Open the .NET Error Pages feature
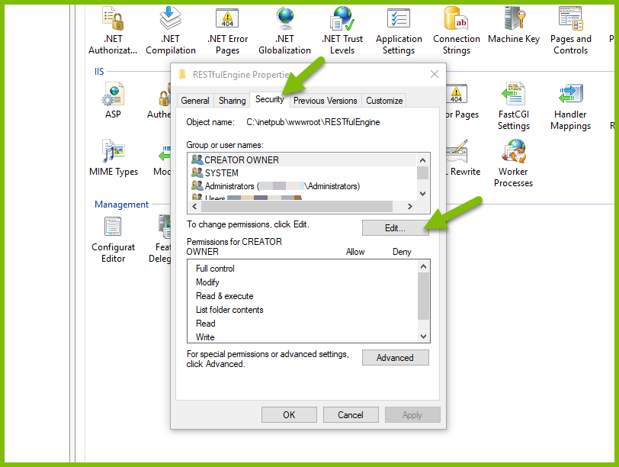This screenshot has height=467, width=619. pos(227,31)
